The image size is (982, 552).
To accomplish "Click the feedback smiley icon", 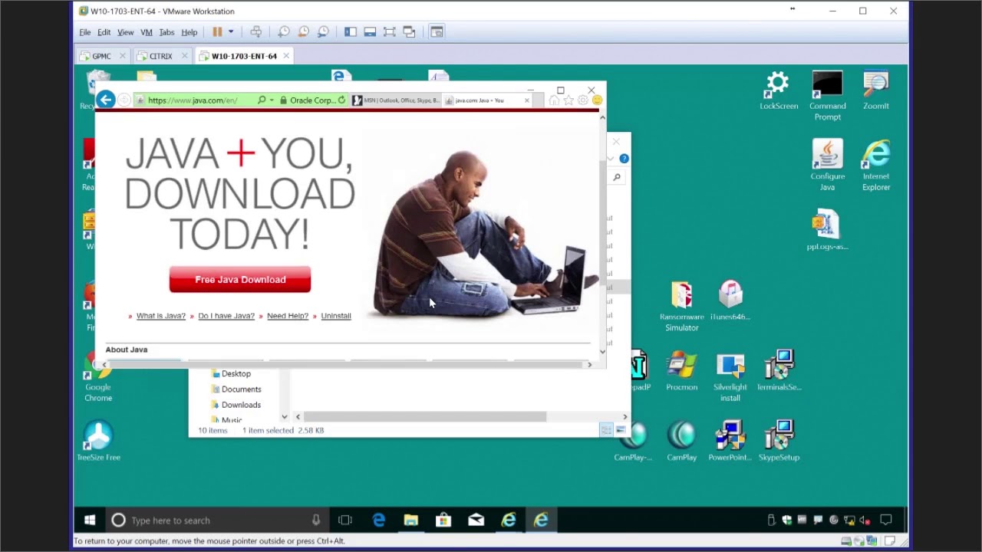I will (x=597, y=100).
